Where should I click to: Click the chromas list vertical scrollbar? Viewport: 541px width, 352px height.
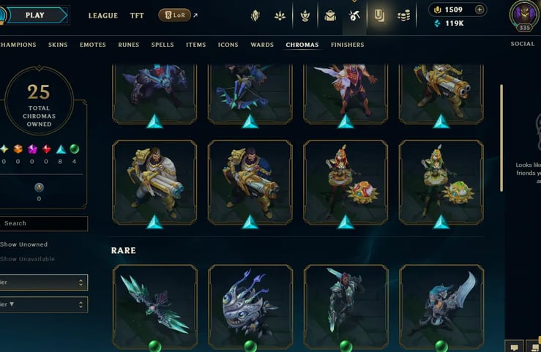(501, 138)
